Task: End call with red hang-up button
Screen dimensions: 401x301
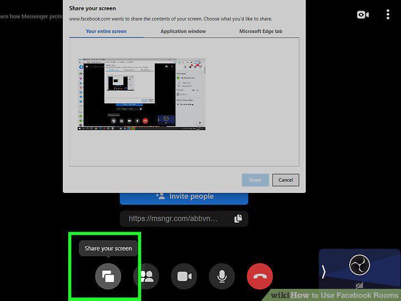Action: point(260,276)
